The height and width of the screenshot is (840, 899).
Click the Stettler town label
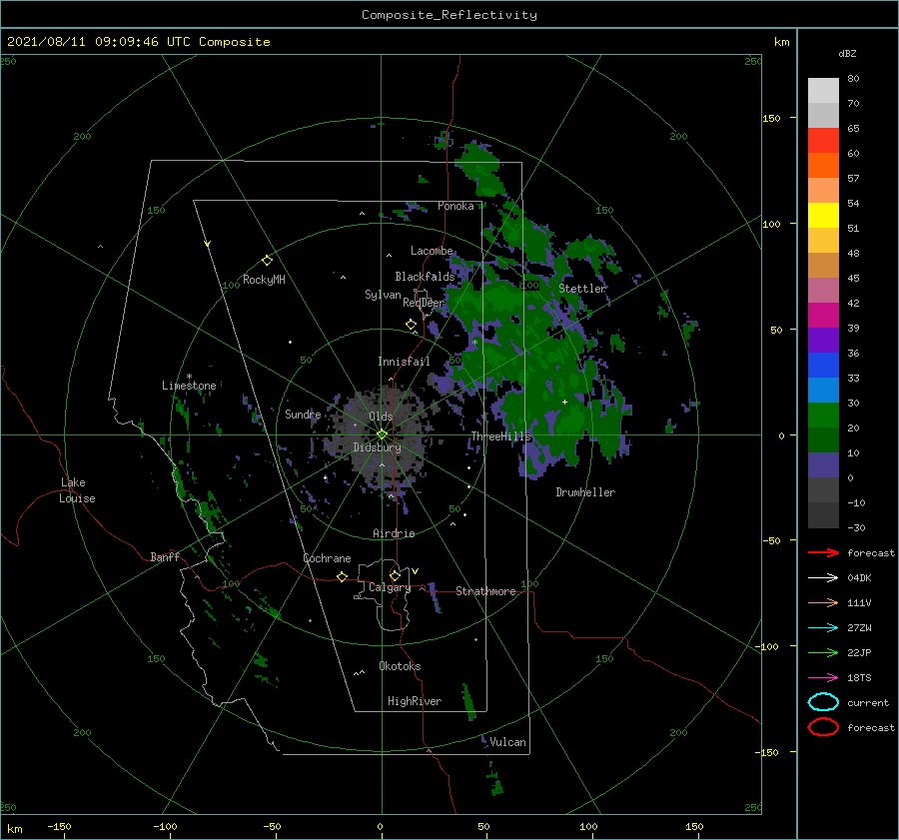point(582,289)
